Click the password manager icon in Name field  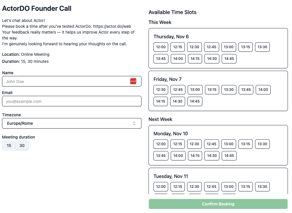pyautogui.click(x=133, y=81)
